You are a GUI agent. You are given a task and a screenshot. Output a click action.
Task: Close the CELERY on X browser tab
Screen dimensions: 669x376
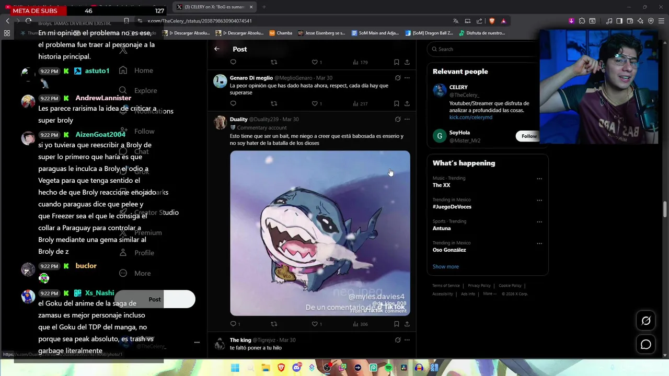[x=251, y=7]
